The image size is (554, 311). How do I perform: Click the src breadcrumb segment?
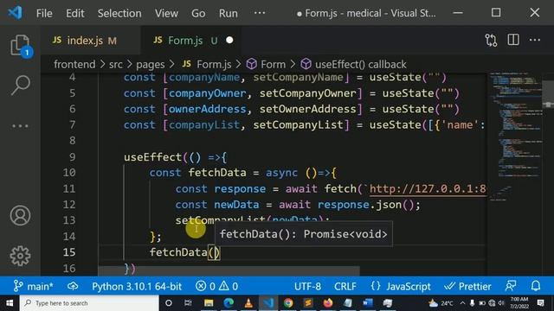tap(115, 65)
